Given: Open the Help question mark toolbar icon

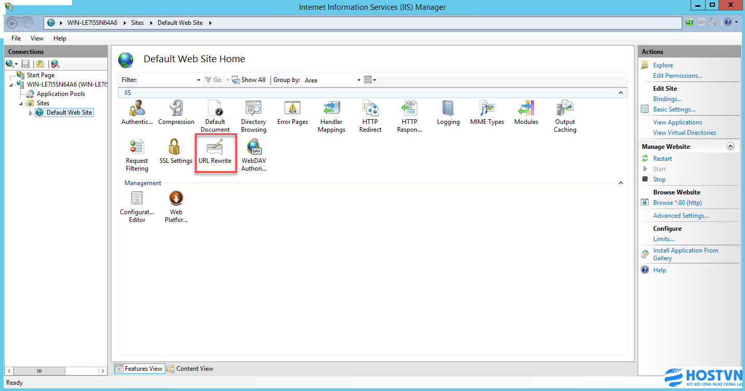Looking at the screenshot, I should (728, 22).
